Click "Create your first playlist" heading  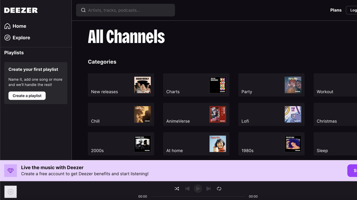click(33, 69)
